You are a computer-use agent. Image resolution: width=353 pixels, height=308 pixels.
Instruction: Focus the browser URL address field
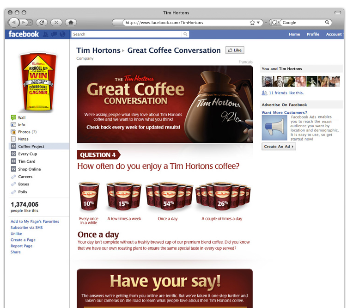[x=187, y=23]
